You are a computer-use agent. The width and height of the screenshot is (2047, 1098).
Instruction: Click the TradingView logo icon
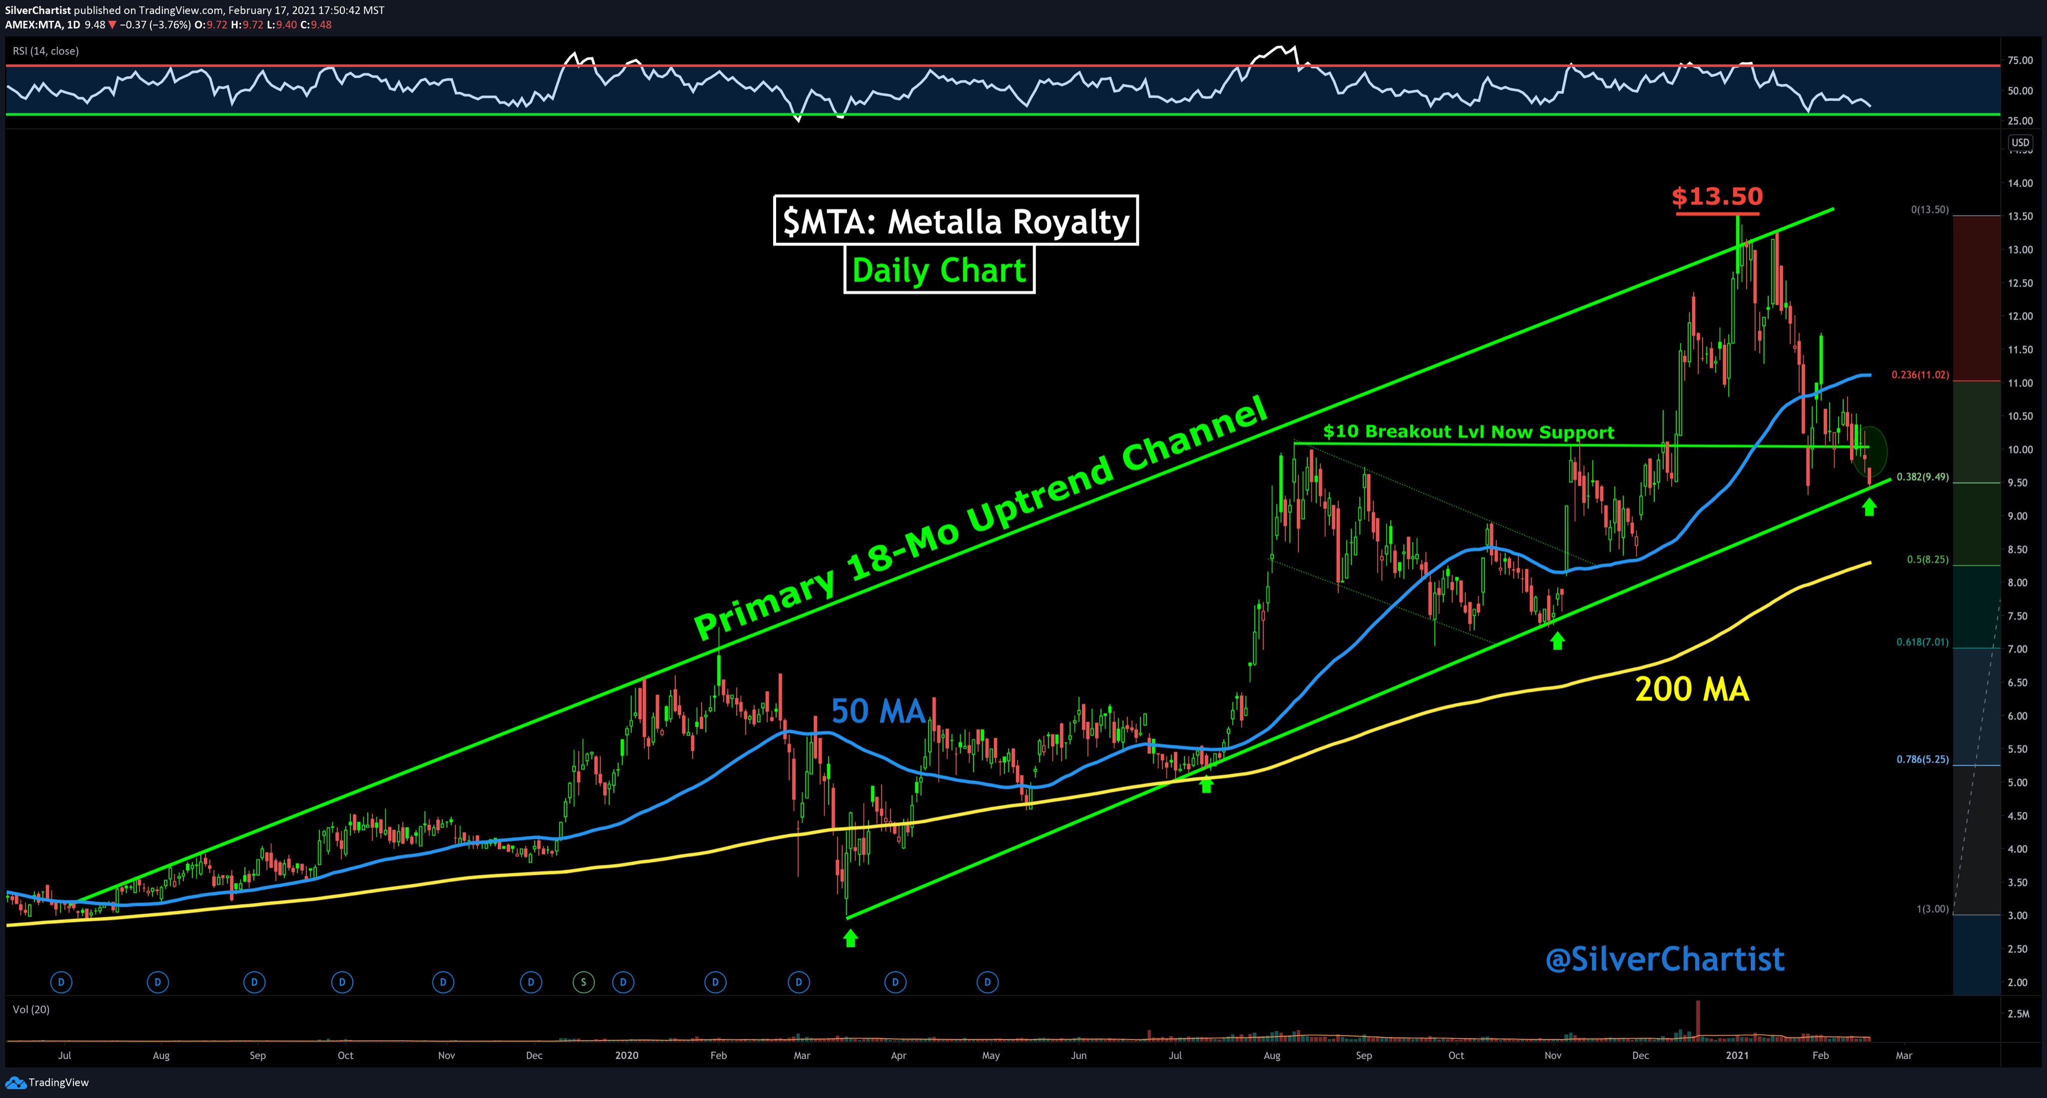tap(15, 1082)
